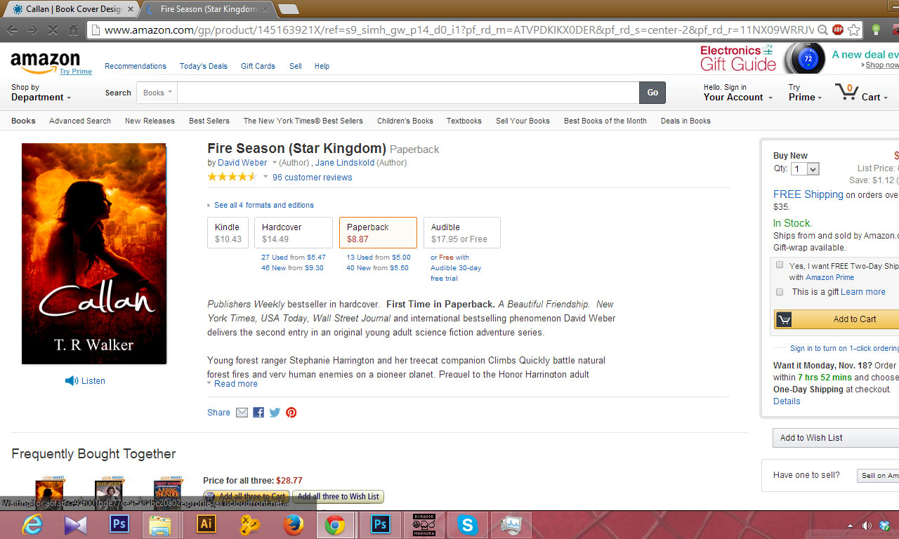Share the book on Twitter
899x539 pixels.
[275, 413]
